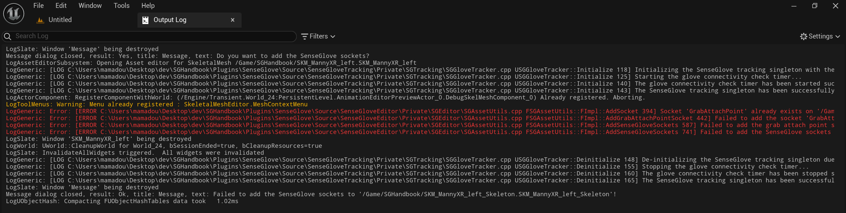The width and height of the screenshot is (846, 213).
Task: Open the File menu
Action: pos(38,5)
